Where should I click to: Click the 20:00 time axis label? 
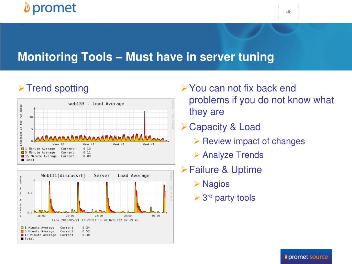click(x=70, y=216)
